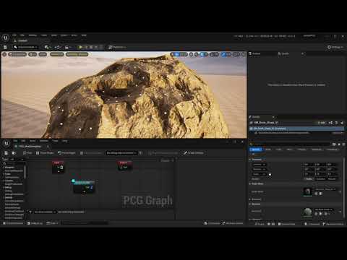Screen dimensions: 347x260
Task: Open the Actor menu of main editor
Action: click(74, 35)
